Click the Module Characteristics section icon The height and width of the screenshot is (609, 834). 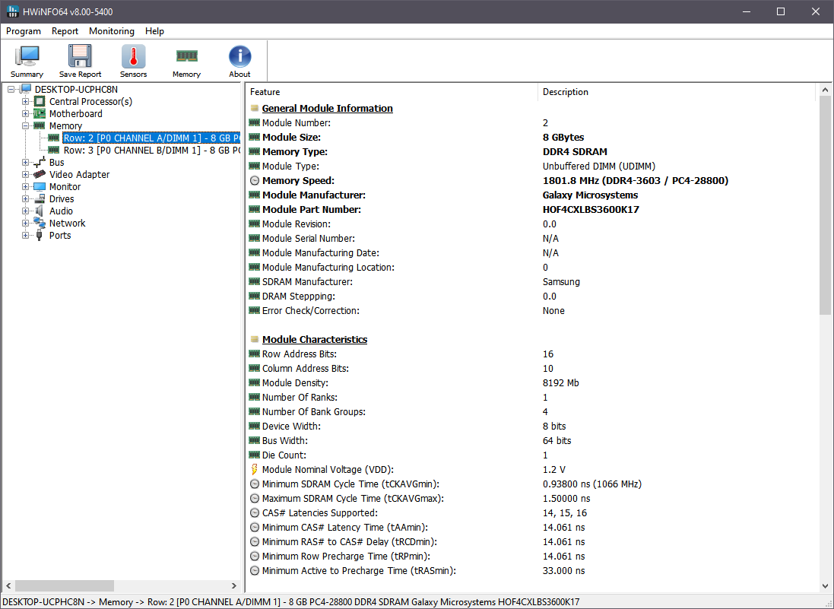(x=254, y=339)
